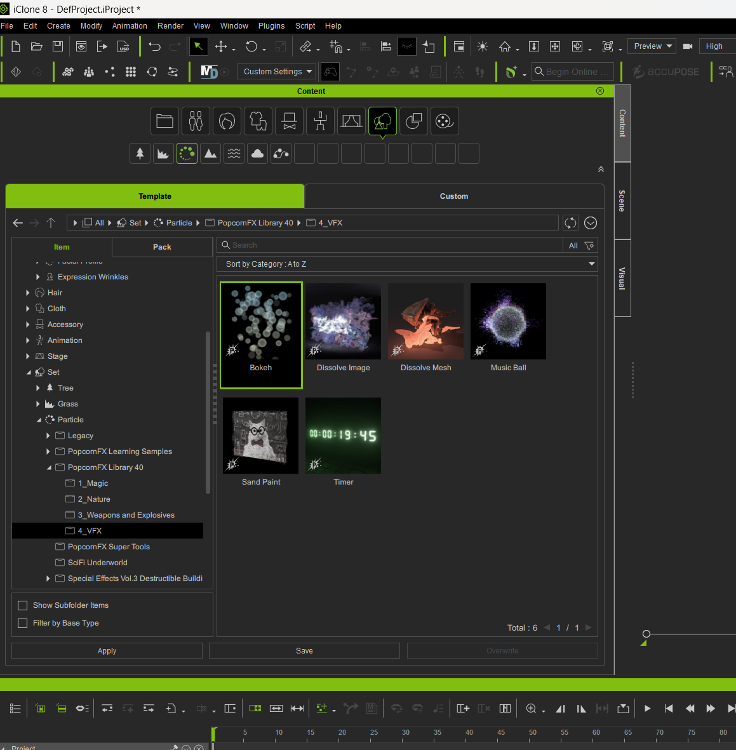Viewport: 736px width, 750px height.
Task: Select the Move tool
Action: point(221,46)
